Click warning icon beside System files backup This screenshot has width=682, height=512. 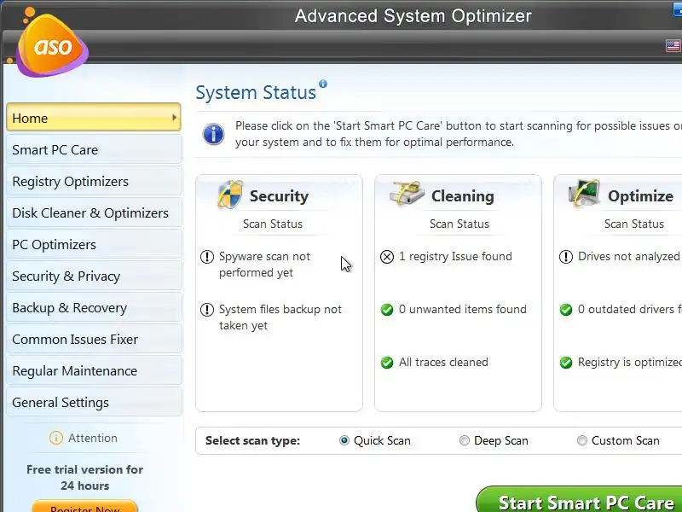tap(207, 310)
